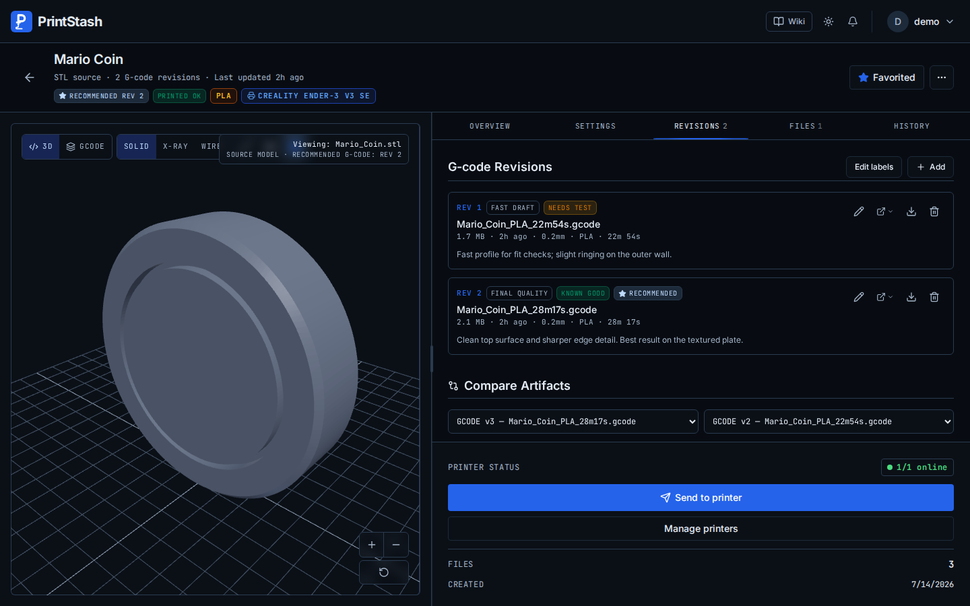Viewport: 970px width, 606px height.
Task: Edit Rev 2 with the pencil icon
Action: click(x=859, y=297)
